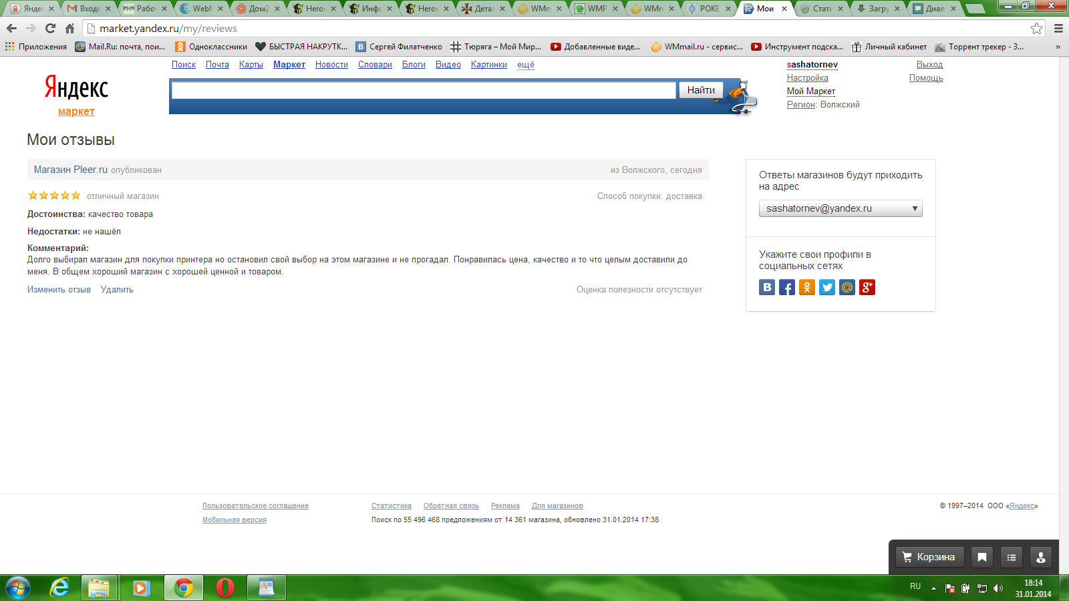Link Facebook profile icon
The image size is (1069, 601).
[x=787, y=287]
